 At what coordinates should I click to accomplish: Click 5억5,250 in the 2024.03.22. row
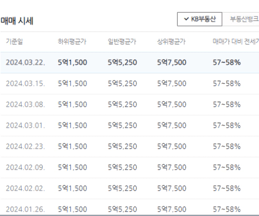point(122,62)
